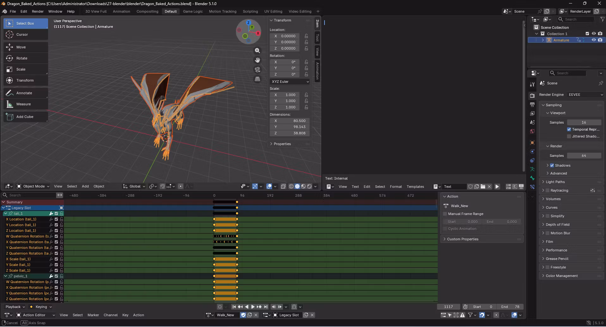606x327 pixels.
Task: Open the Object Properties tab
Action: 532,142
